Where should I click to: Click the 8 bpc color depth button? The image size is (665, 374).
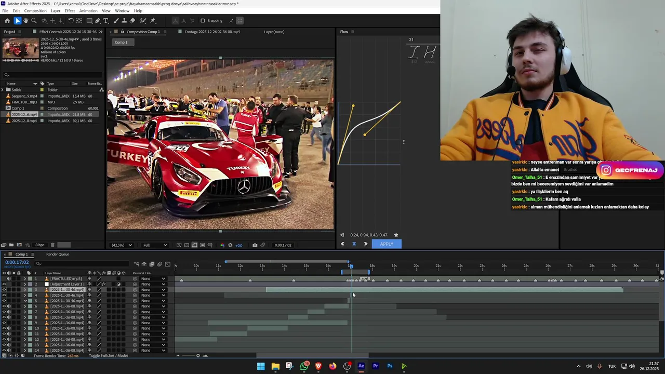40,245
